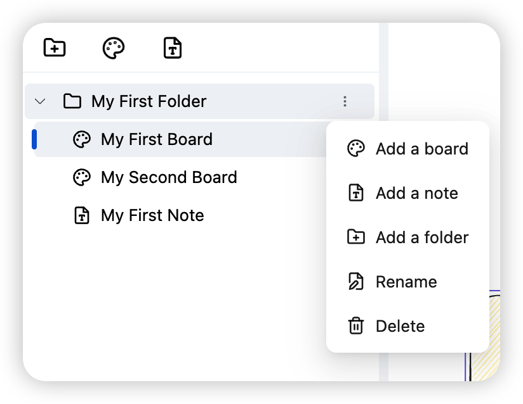Click the new note toolbar icon
523x404 pixels.
[173, 48]
